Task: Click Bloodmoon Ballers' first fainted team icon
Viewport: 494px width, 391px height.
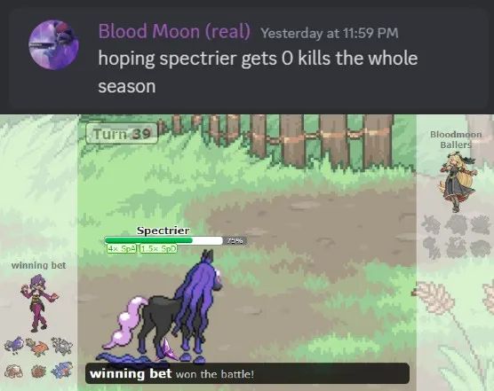Action: point(432,224)
